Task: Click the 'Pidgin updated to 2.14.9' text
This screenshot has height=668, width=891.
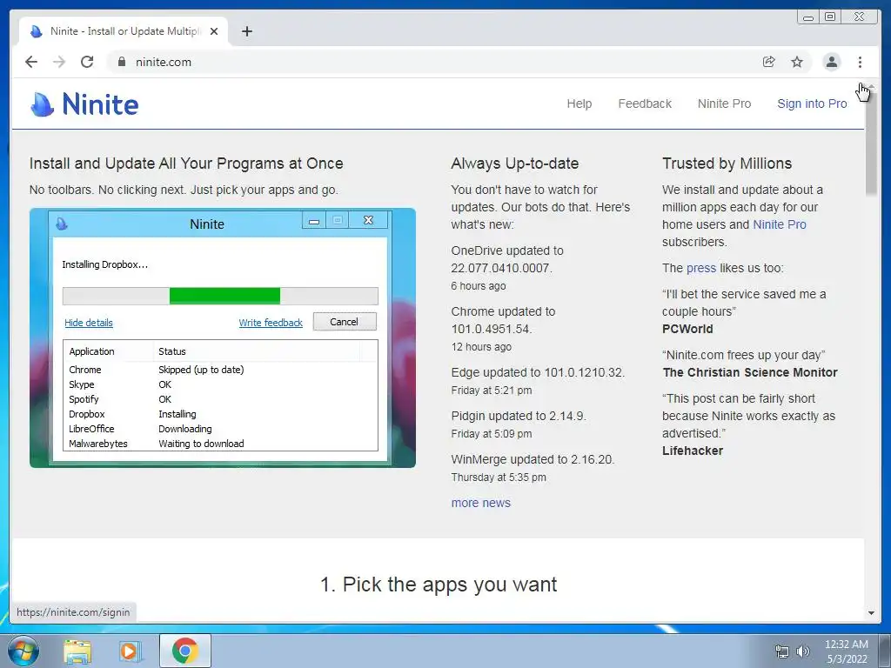Action: (x=519, y=416)
